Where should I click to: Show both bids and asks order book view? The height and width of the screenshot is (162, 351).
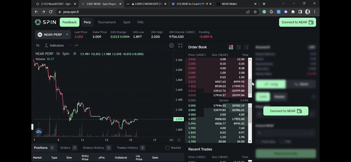click(231, 47)
